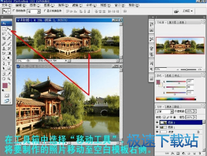Select the Pen tool
The image size is (207, 156).
click(x=4, y=63)
